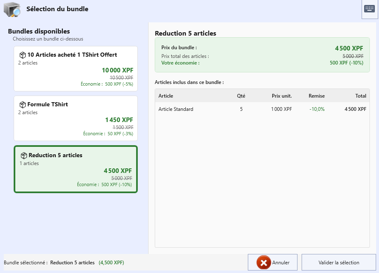Screen dimensions: 379x273
Task: Click the 10 000 XPF bundle price
Action: click(118, 70)
